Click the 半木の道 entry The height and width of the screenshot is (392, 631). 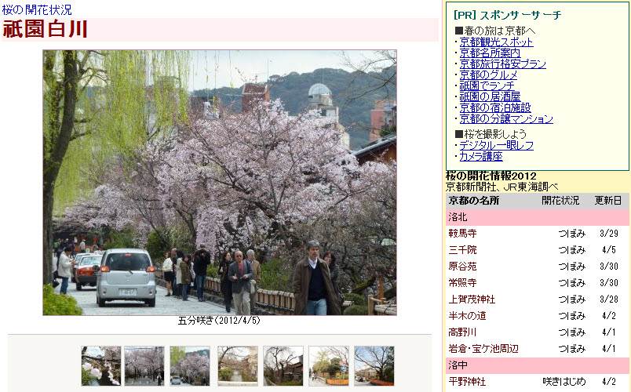pyautogui.click(x=467, y=316)
